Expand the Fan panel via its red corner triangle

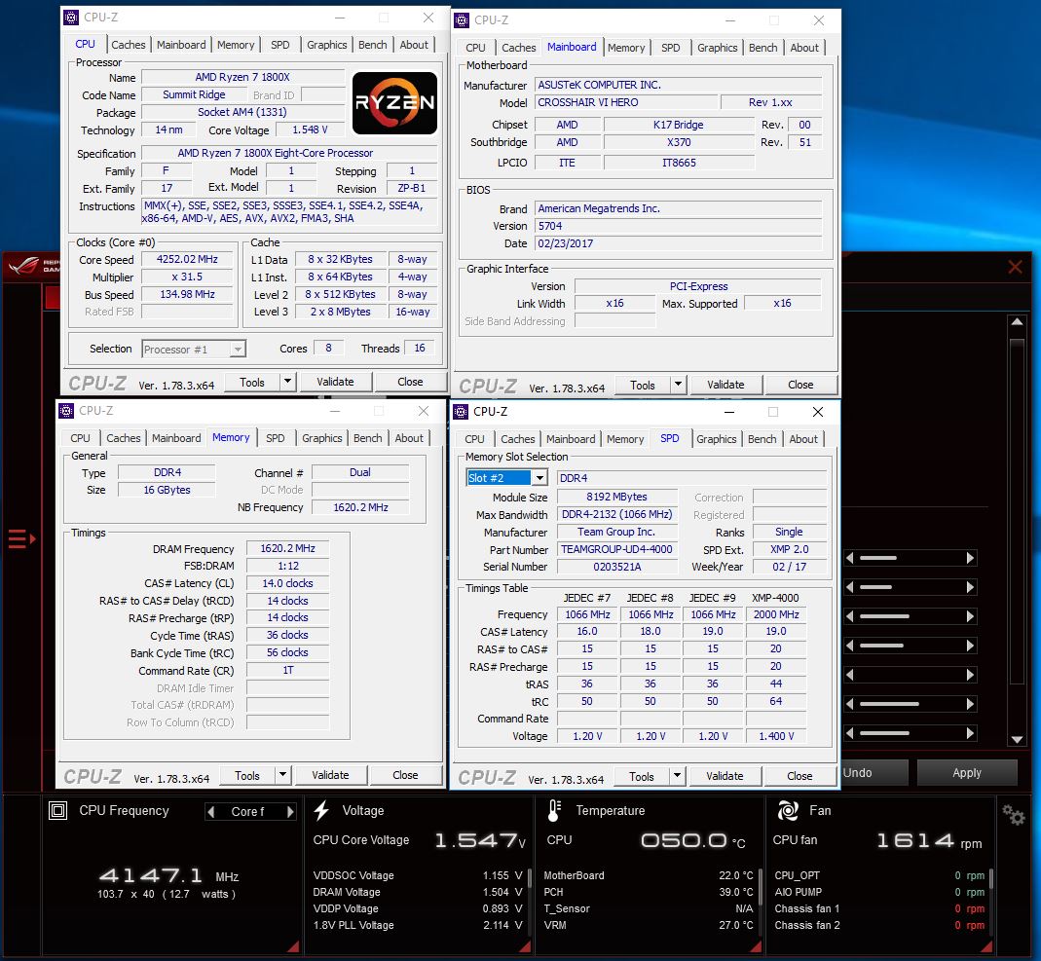click(x=986, y=946)
